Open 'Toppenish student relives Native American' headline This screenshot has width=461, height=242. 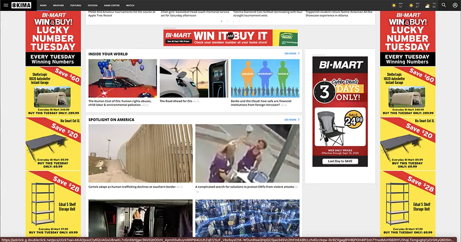coord(339,13)
